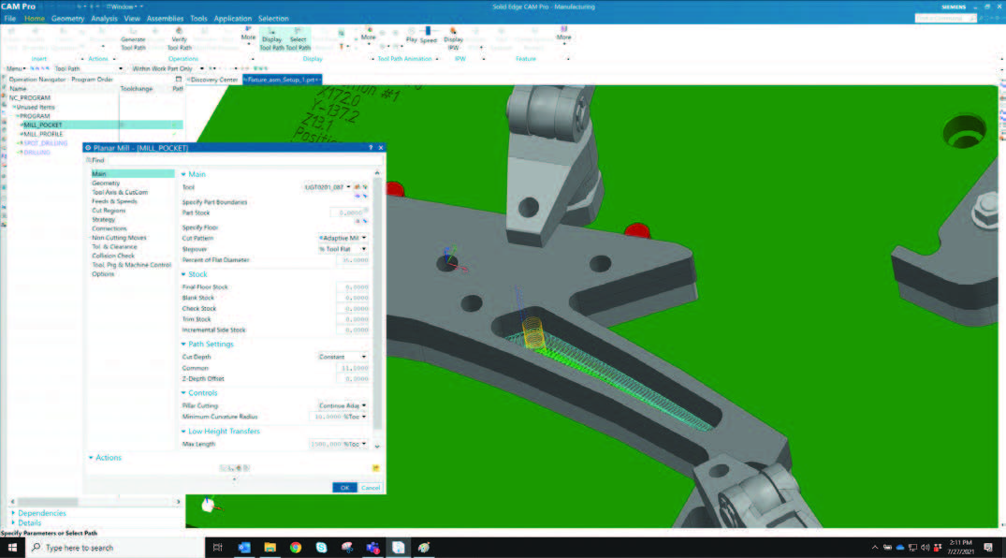Image resolution: width=1006 pixels, height=558 pixels.
Task: Click Play in Tool Path Animation
Action: pos(411,36)
